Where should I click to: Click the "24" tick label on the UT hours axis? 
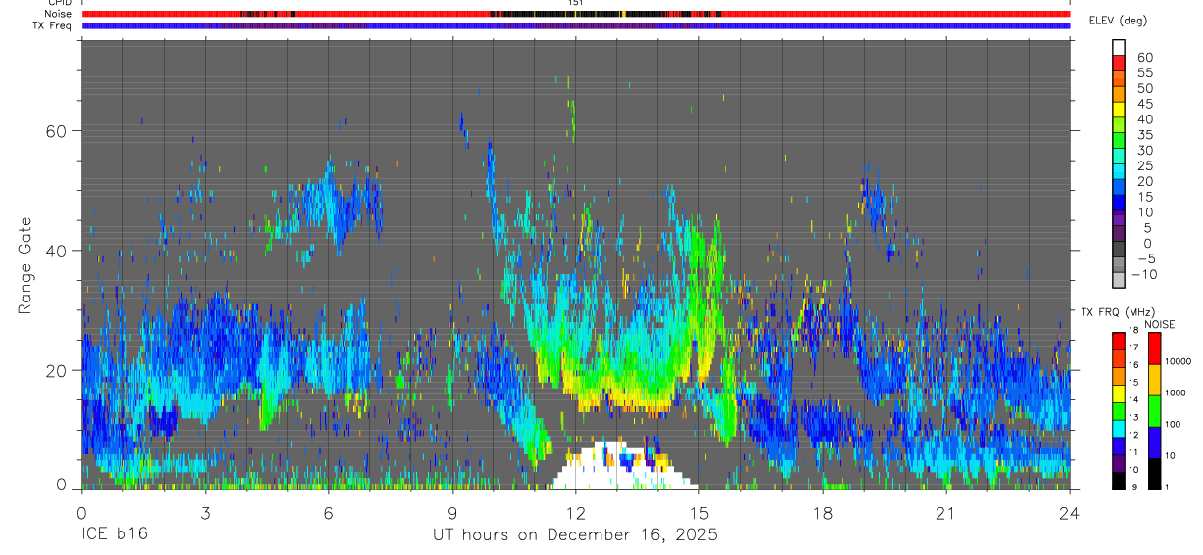tap(1069, 512)
